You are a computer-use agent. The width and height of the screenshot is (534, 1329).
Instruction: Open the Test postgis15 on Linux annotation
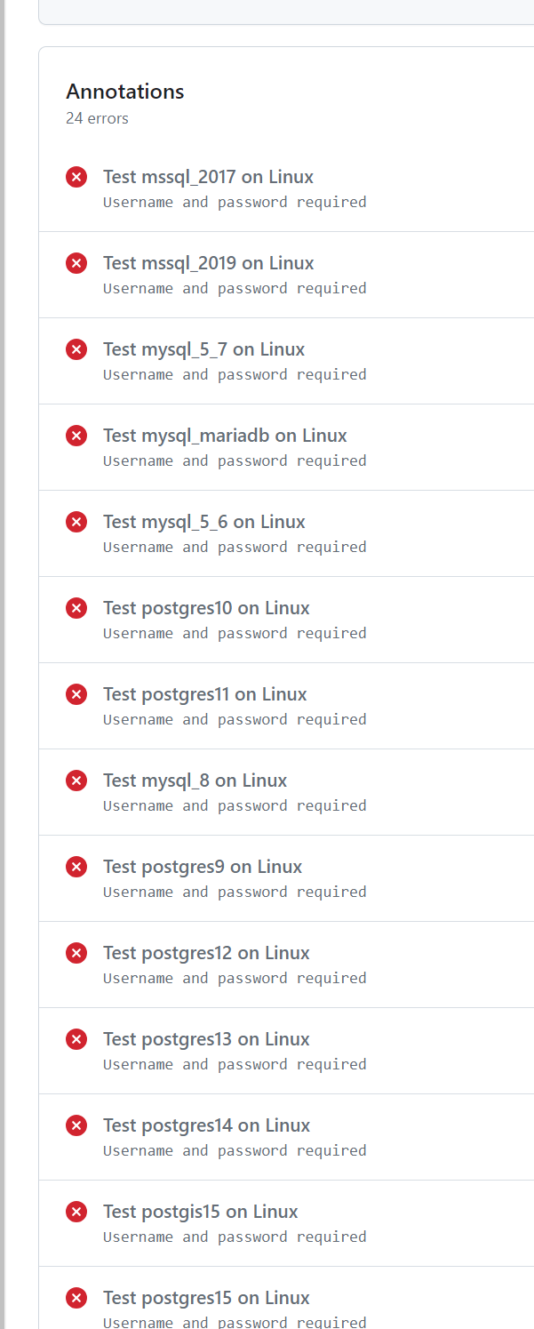point(200,1211)
